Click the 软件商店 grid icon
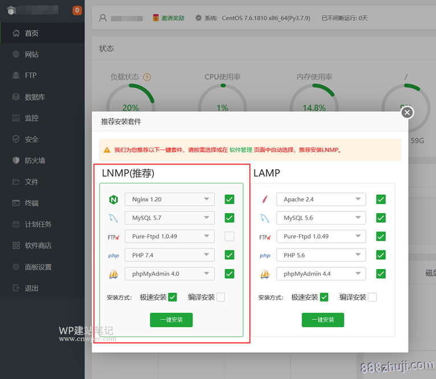This screenshot has height=379, width=436. point(16,246)
